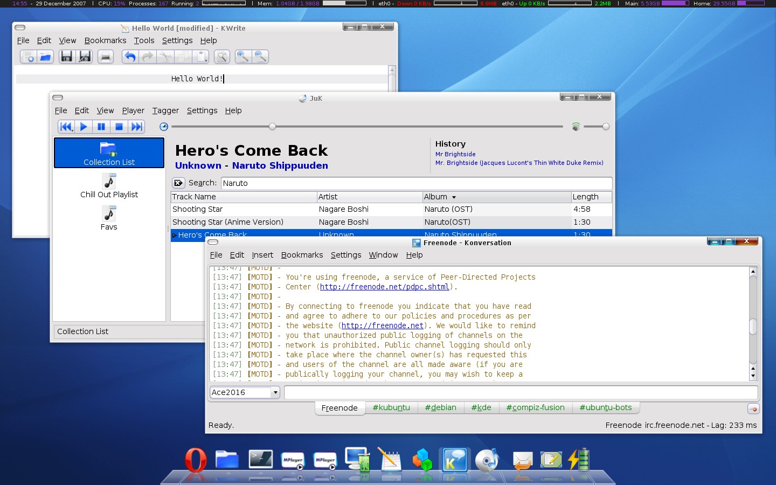This screenshot has height=485, width=776.
Task: Click the Cut scissors icon in KWrite
Action: [165, 57]
